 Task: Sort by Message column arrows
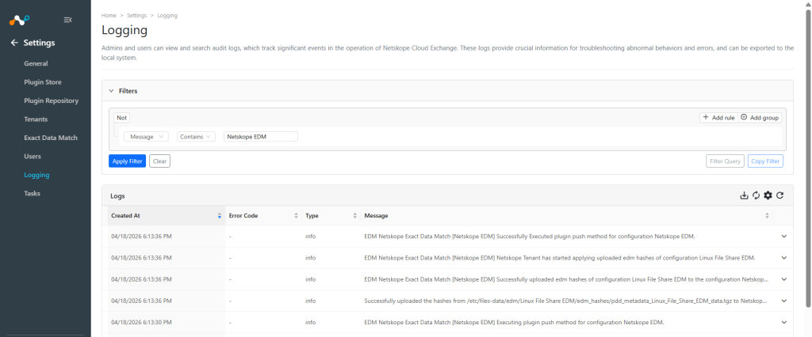767,215
